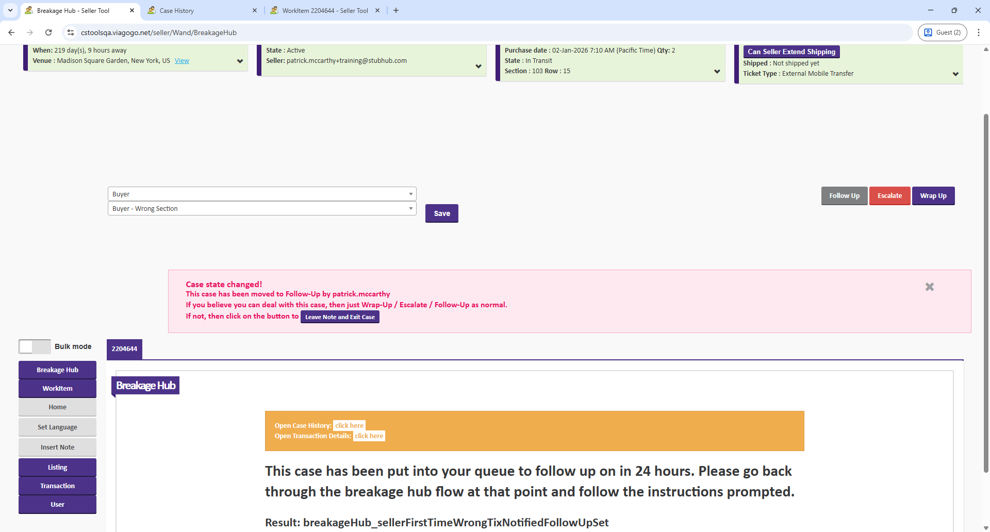Switch to the WorkItem 2204644 browser tab
The width and height of the screenshot is (990, 532).
tap(325, 10)
